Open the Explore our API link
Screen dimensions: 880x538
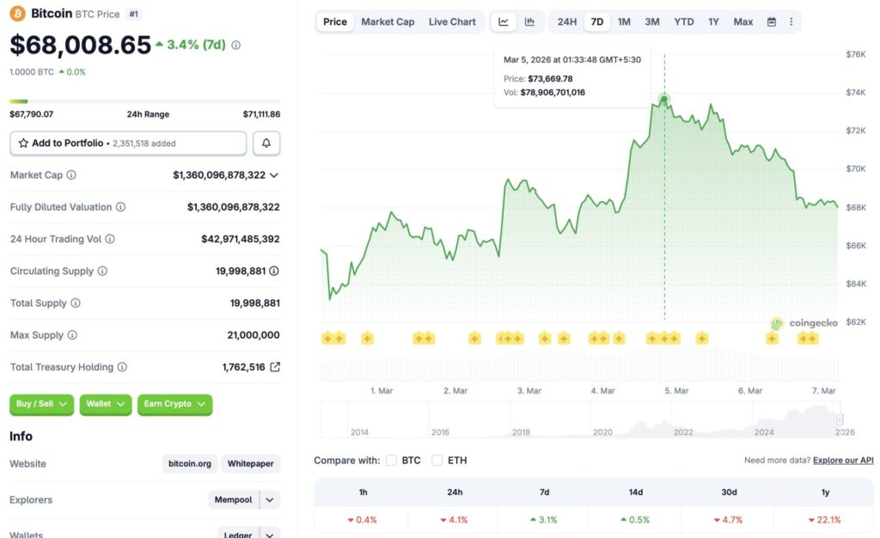[843, 461]
